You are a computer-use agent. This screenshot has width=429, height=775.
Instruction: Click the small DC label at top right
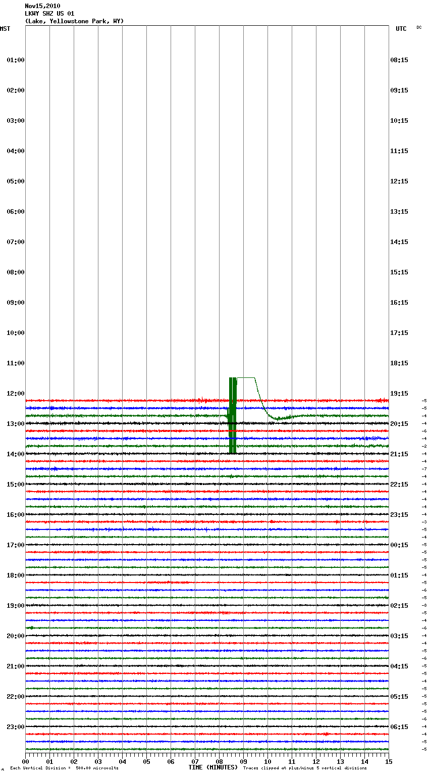419,27
